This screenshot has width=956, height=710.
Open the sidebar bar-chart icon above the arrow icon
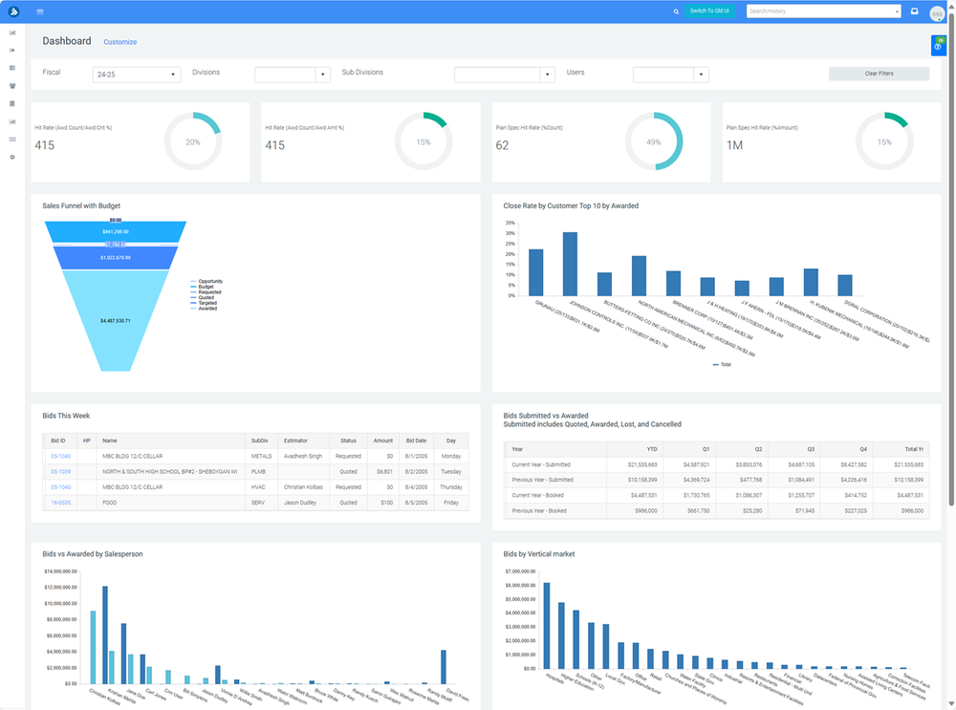tap(12, 32)
